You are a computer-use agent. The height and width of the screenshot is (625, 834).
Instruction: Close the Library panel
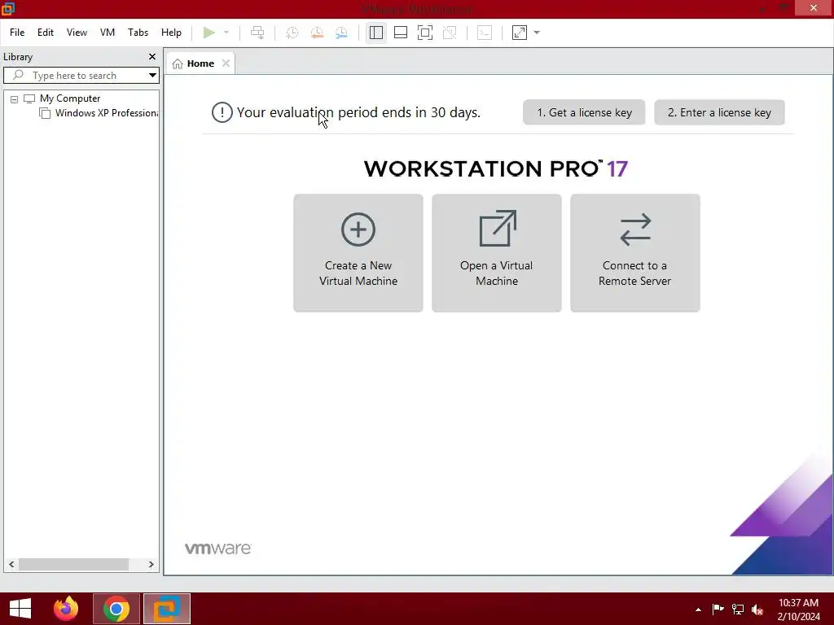pos(152,56)
